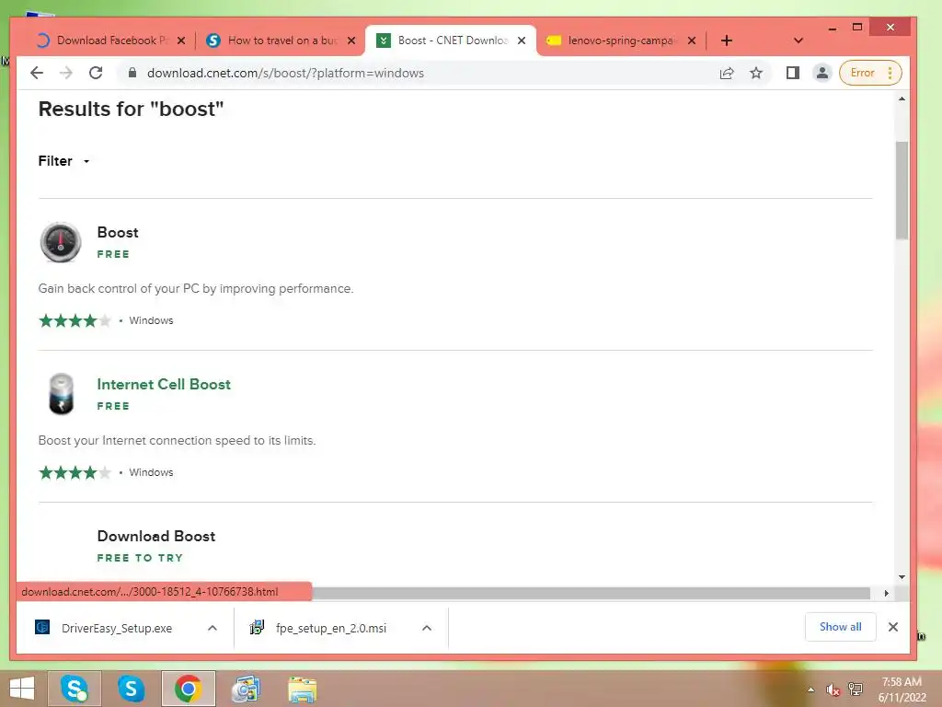Screen dimensions: 942x707
Task: Open the second Skype taskbar icon
Action: tap(131, 689)
